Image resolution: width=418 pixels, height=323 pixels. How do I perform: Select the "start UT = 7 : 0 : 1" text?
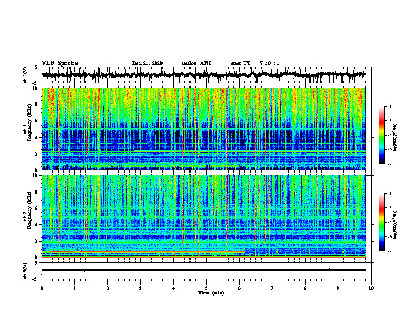(255, 63)
